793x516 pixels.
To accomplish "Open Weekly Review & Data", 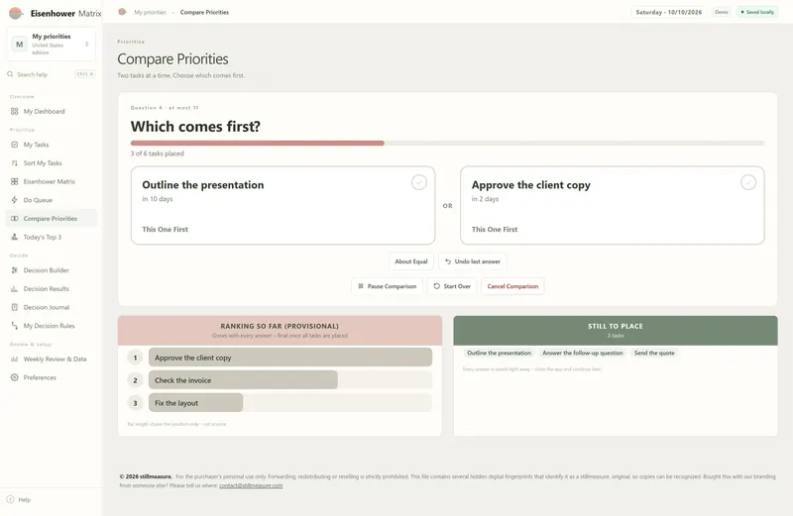I will [52, 360].
